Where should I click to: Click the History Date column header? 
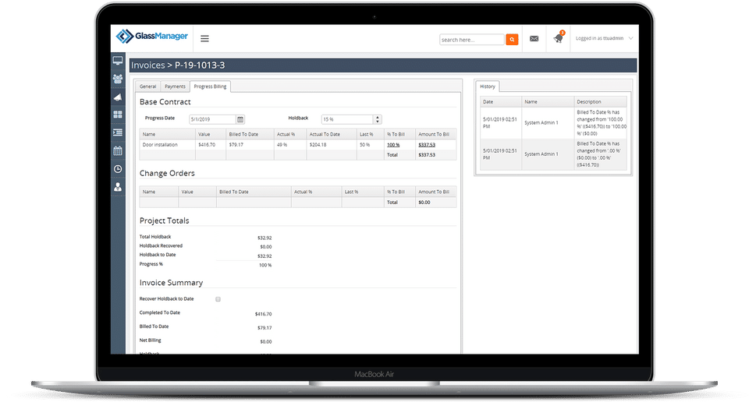(x=501, y=101)
